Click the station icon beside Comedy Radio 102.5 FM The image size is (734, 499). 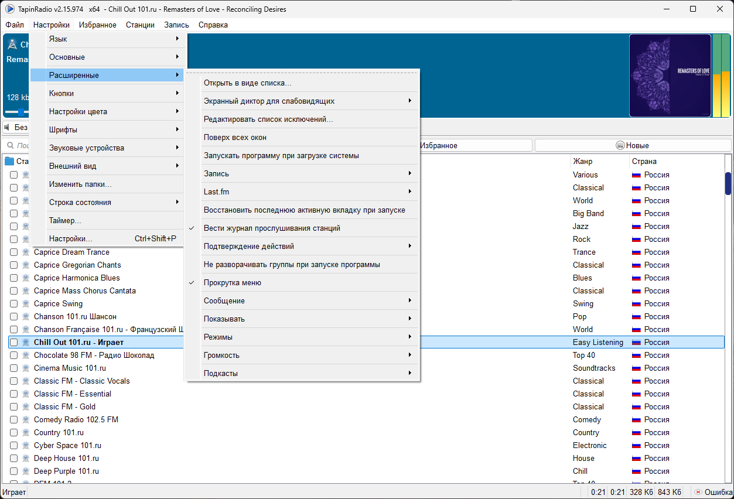[x=26, y=419]
